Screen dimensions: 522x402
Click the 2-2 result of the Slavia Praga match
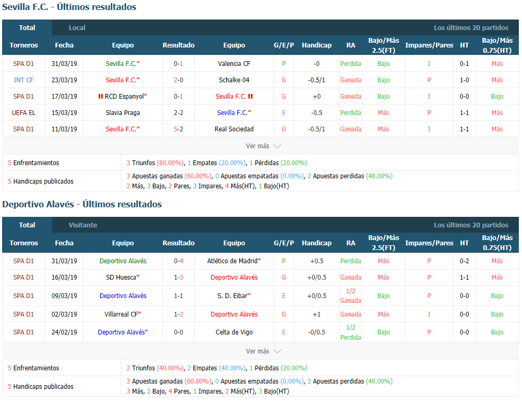tap(178, 112)
